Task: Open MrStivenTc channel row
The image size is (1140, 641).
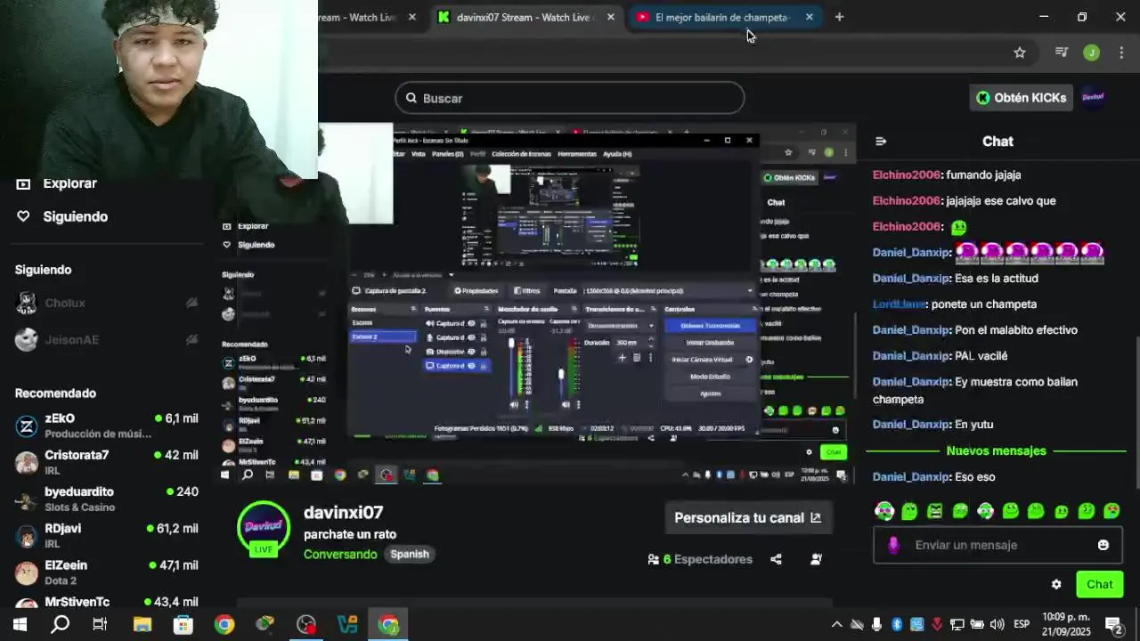Action: coord(107,602)
